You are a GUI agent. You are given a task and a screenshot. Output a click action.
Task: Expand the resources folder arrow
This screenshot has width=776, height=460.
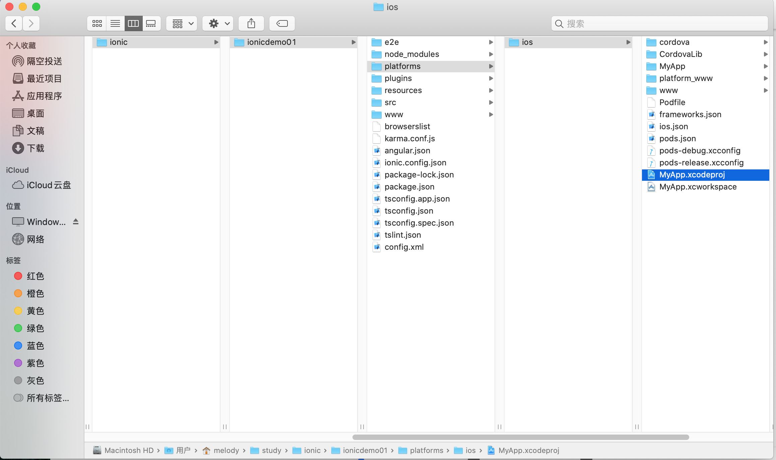point(491,90)
